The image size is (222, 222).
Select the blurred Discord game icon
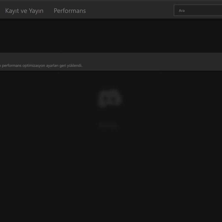110,98
